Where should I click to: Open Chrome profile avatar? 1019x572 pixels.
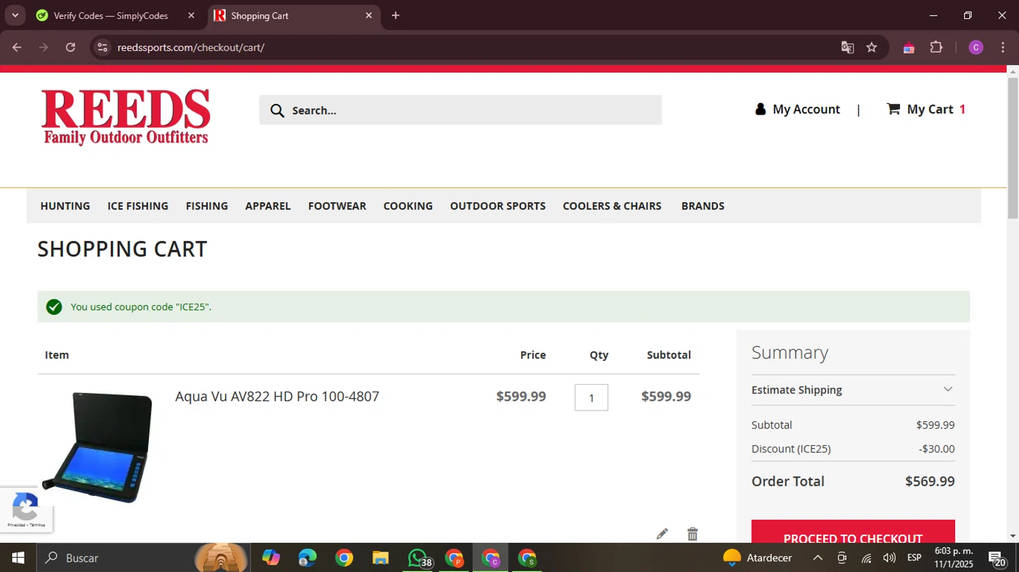[976, 47]
